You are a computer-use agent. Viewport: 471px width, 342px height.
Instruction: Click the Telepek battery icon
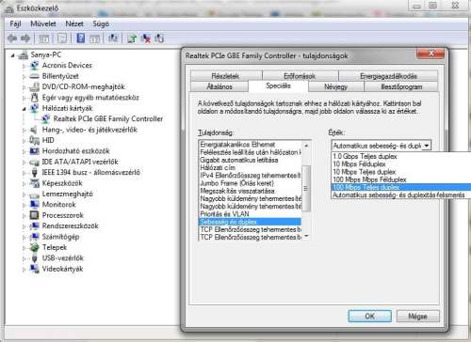34,247
